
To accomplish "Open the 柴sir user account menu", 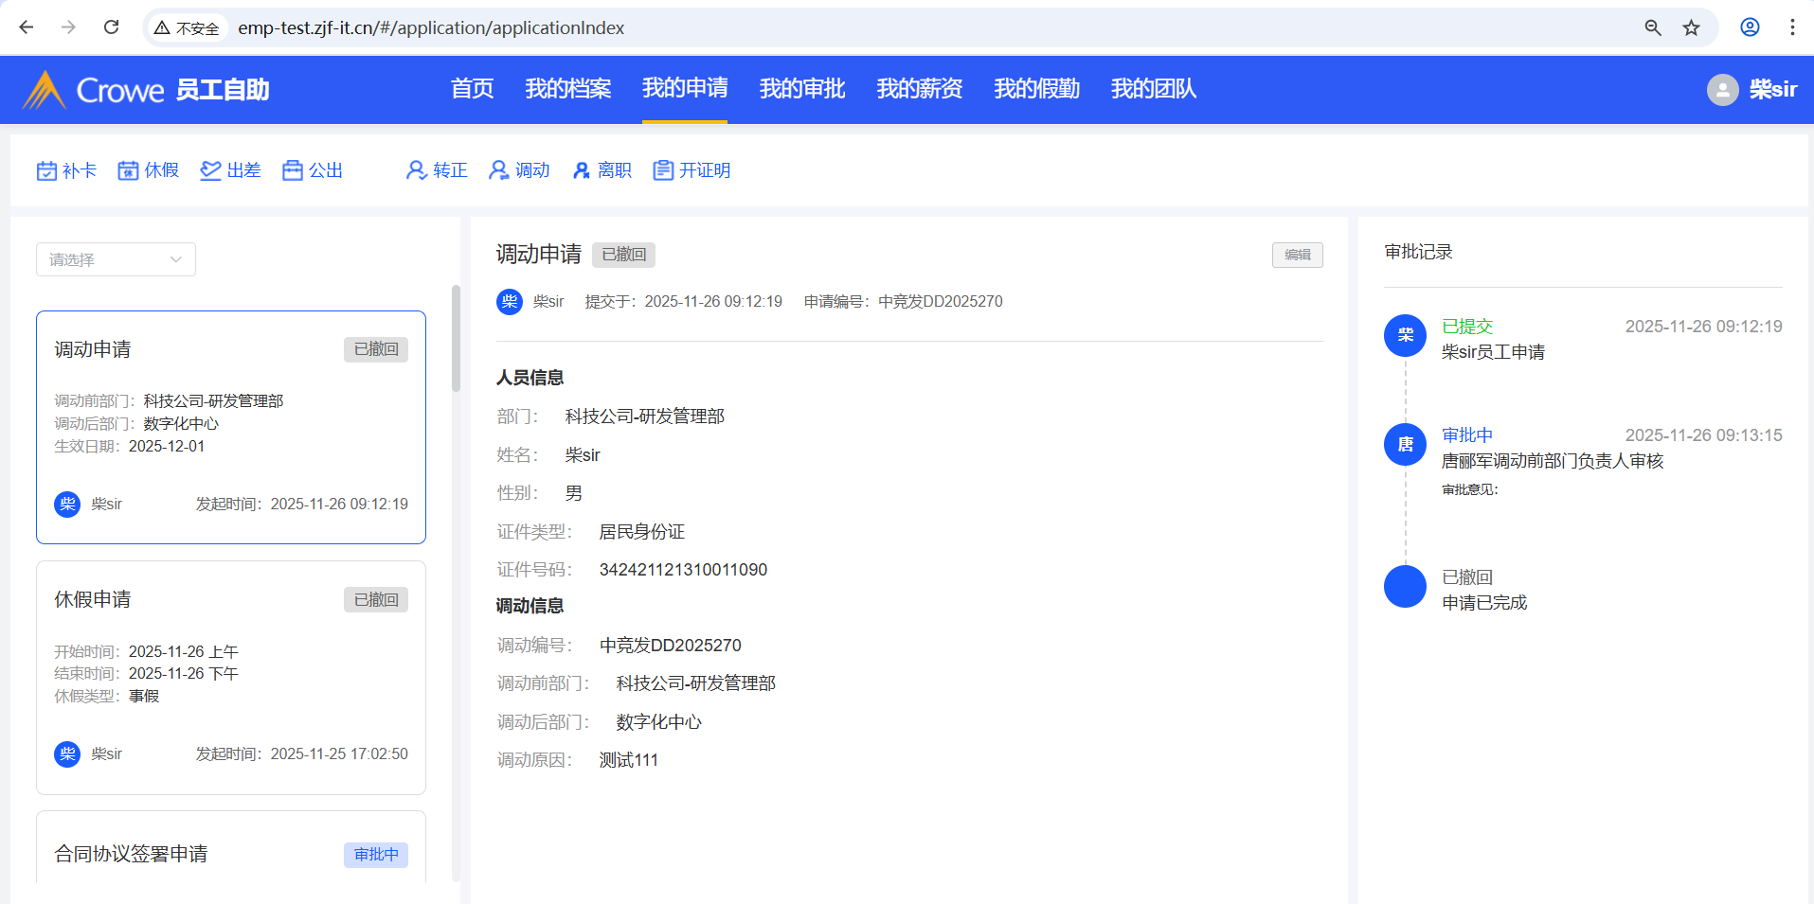I will [x=1752, y=90].
